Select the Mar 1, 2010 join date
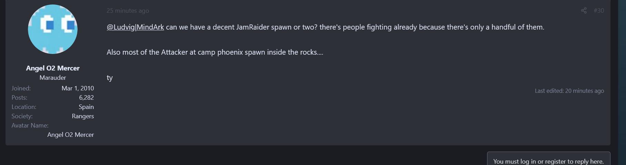Image resolution: width=626 pixels, height=165 pixels. click(78, 88)
